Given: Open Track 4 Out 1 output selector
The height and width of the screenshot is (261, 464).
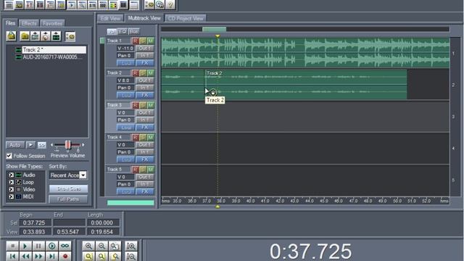Looking at the screenshot, I should (145, 145).
